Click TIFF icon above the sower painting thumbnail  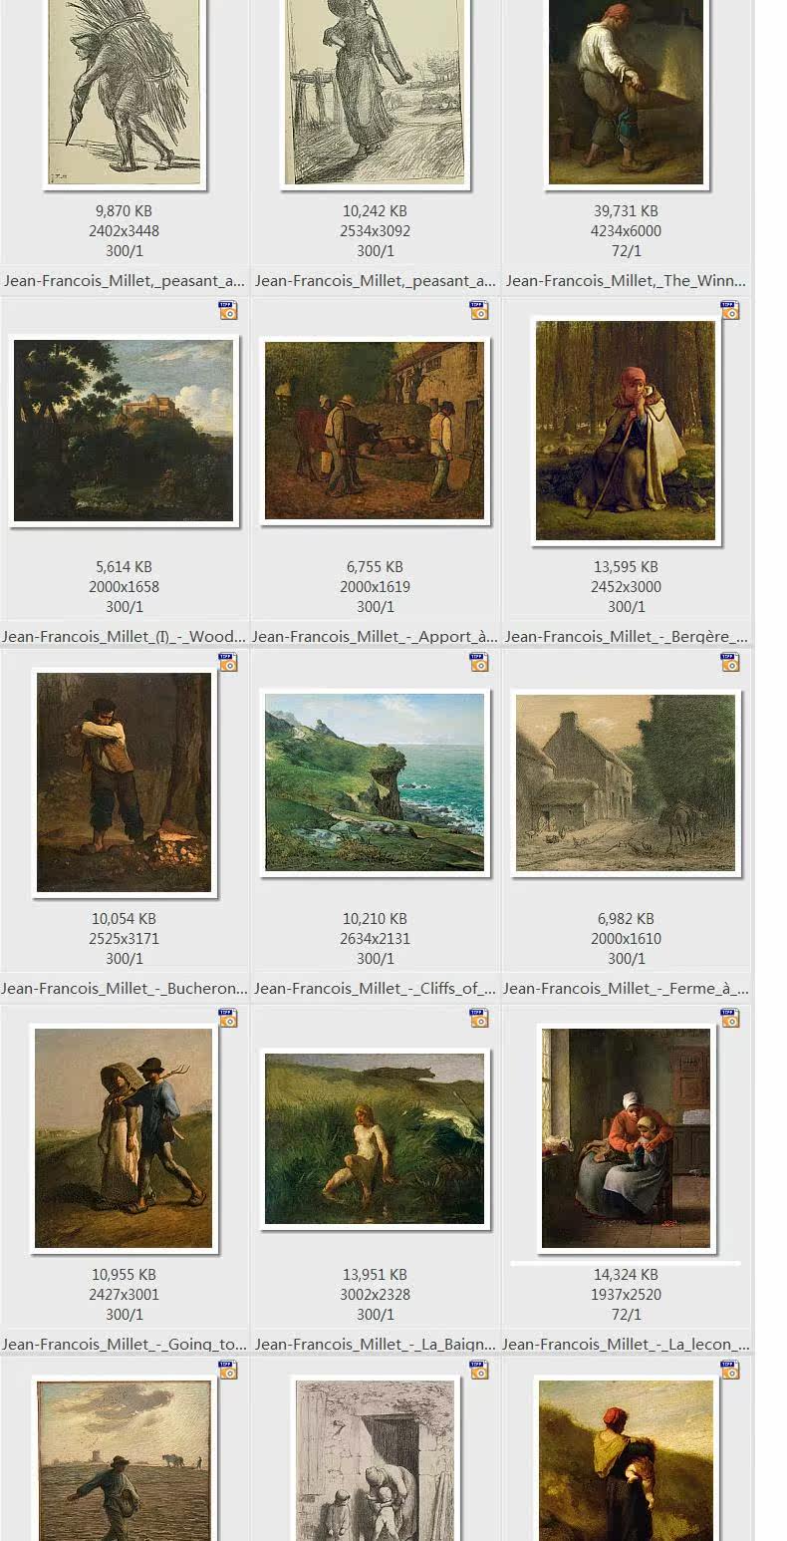point(228,1371)
